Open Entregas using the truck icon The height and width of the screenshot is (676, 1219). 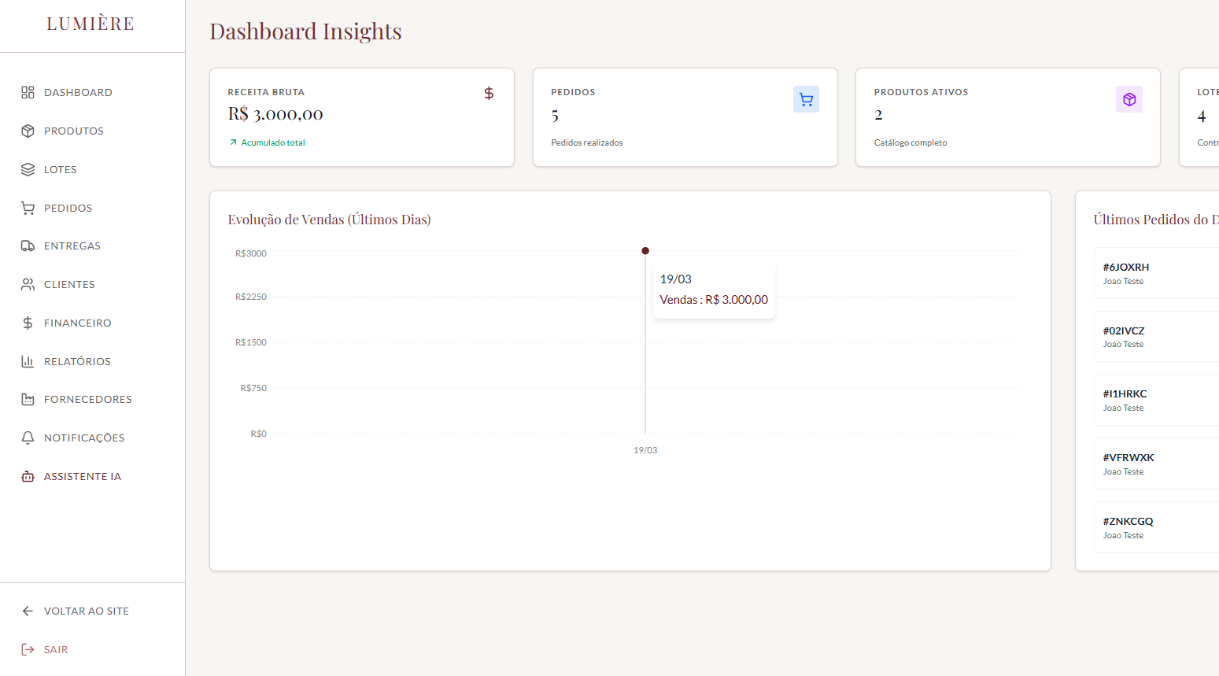28,246
